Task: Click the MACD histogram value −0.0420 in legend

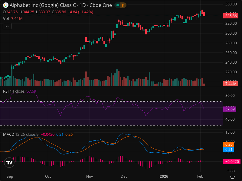Action: click(x=48, y=134)
